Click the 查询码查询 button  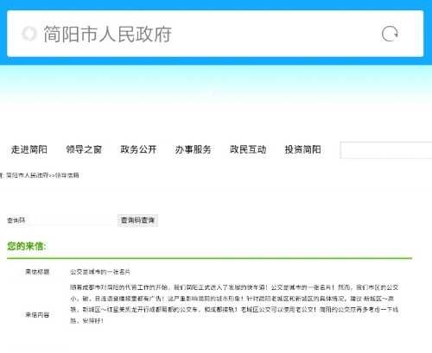[x=137, y=220]
